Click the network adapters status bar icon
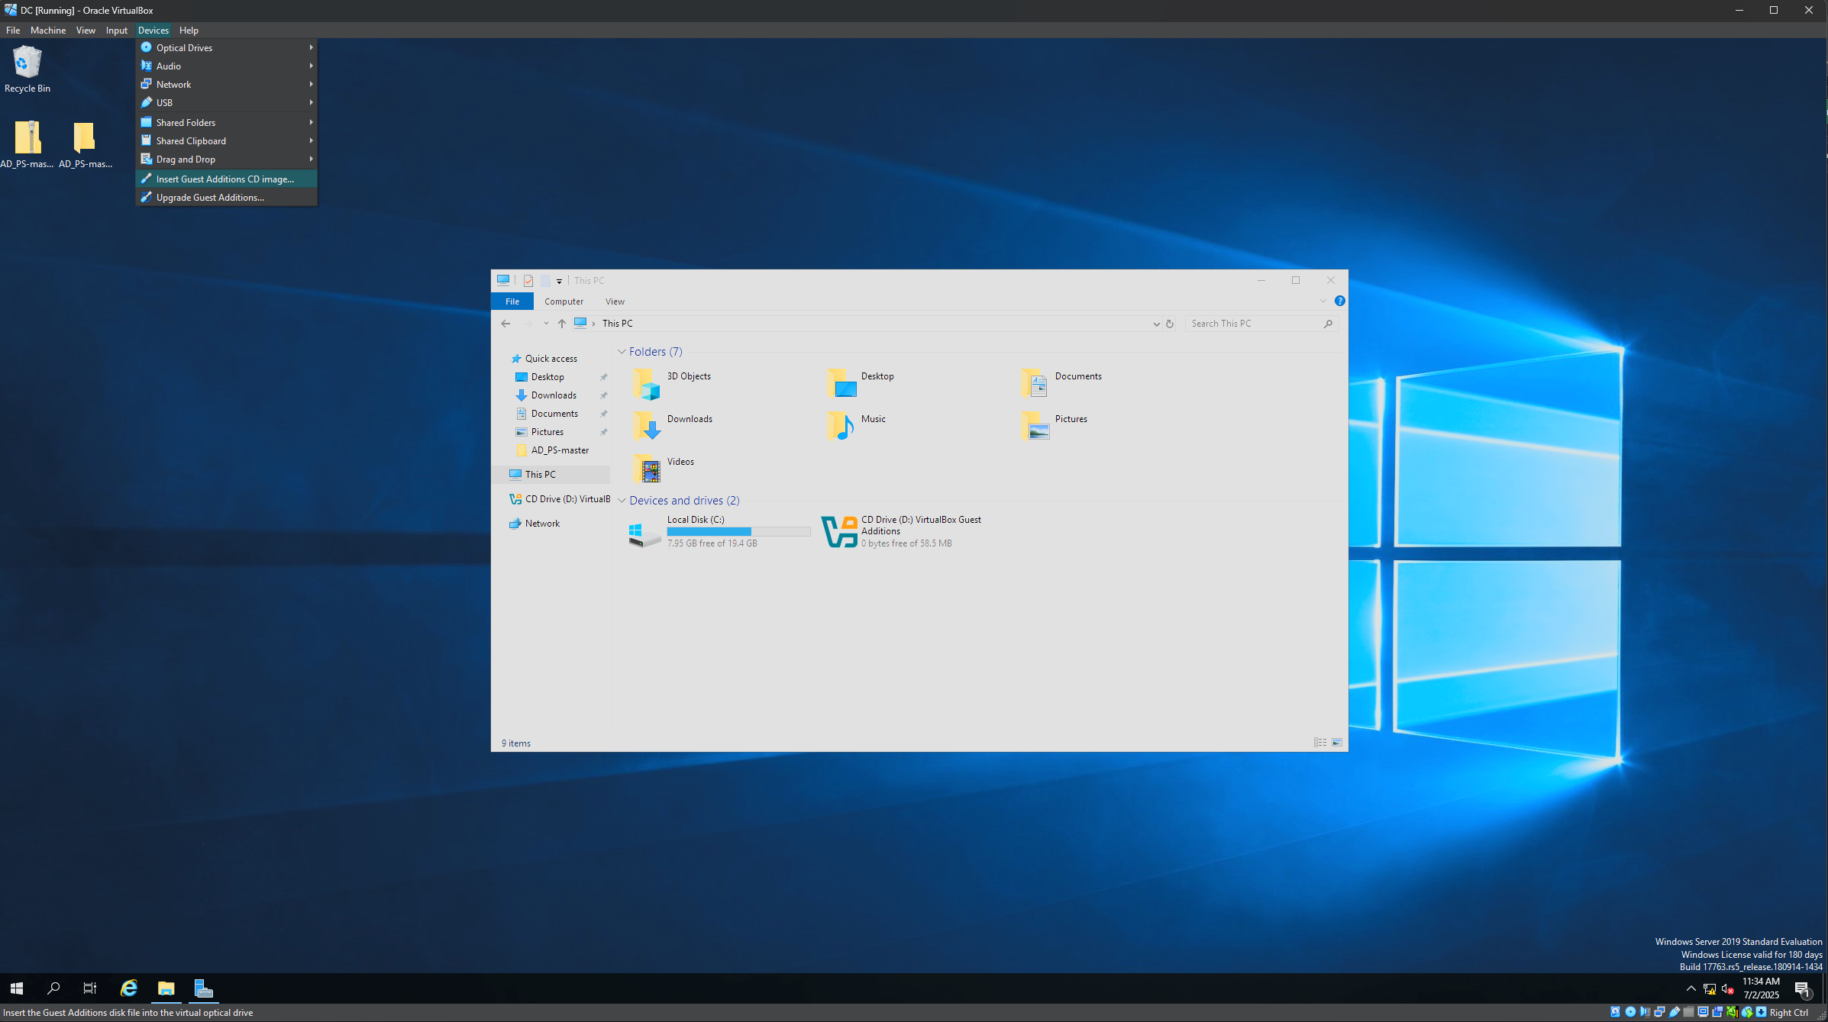Image resolution: width=1828 pixels, height=1022 pixels. 1659,1012
